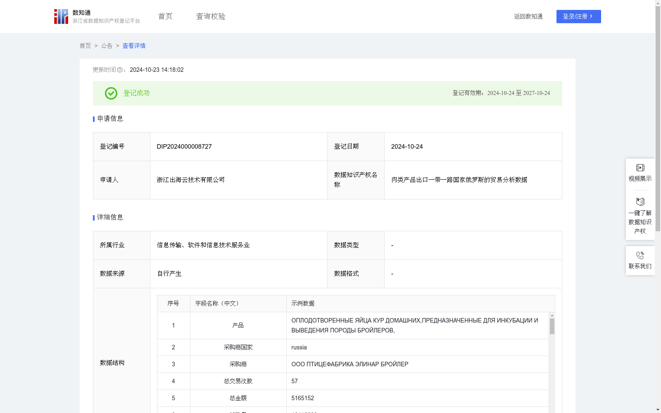Click the update time 2024-10-23 14:18:02

click(x=157, y=70)
